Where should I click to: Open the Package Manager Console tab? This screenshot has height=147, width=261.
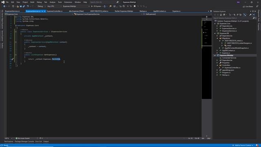tap(24, 142)
